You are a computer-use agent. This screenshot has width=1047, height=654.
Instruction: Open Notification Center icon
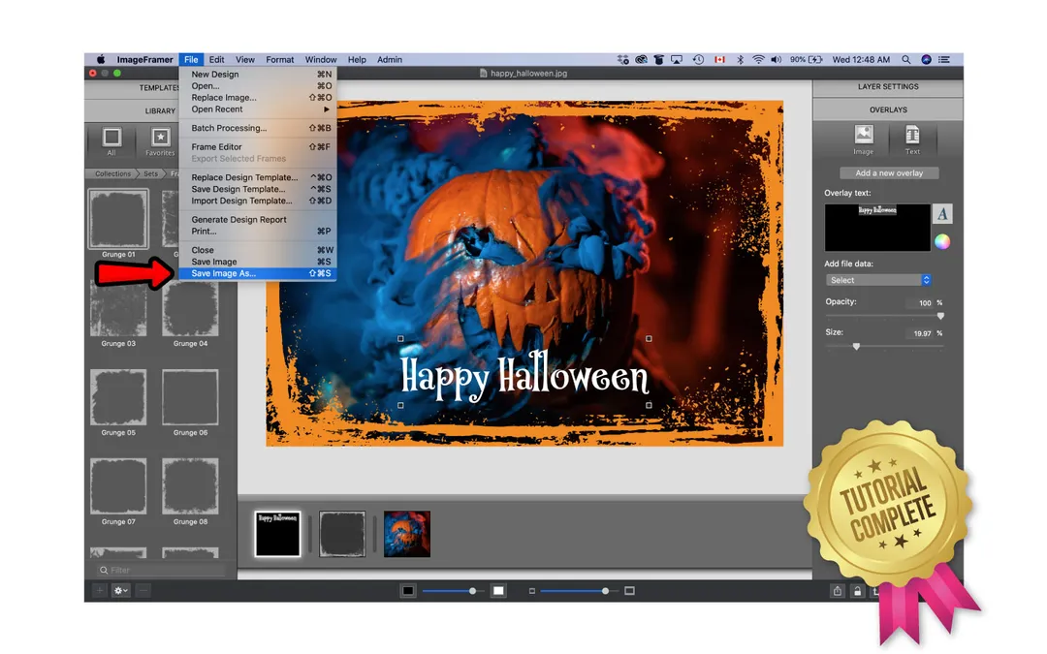point(944,59)
